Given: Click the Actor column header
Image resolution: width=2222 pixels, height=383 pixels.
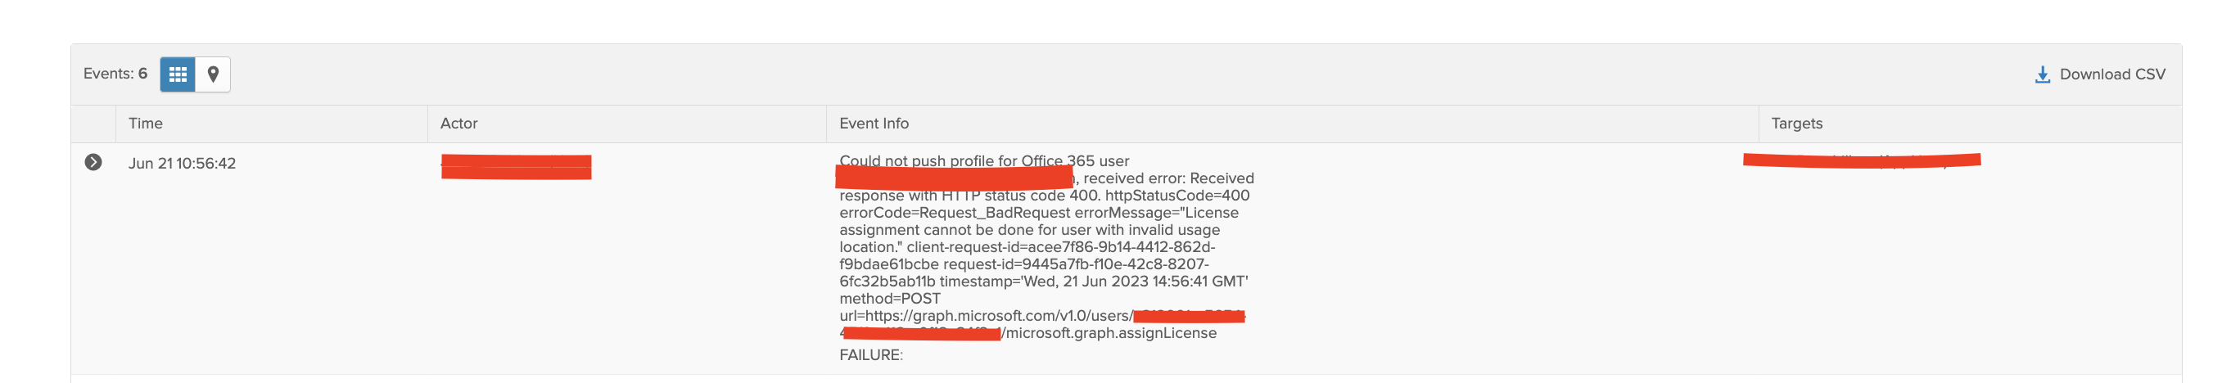Looking at the screenshot, I should pyautogui.click(x=458, y=124).
